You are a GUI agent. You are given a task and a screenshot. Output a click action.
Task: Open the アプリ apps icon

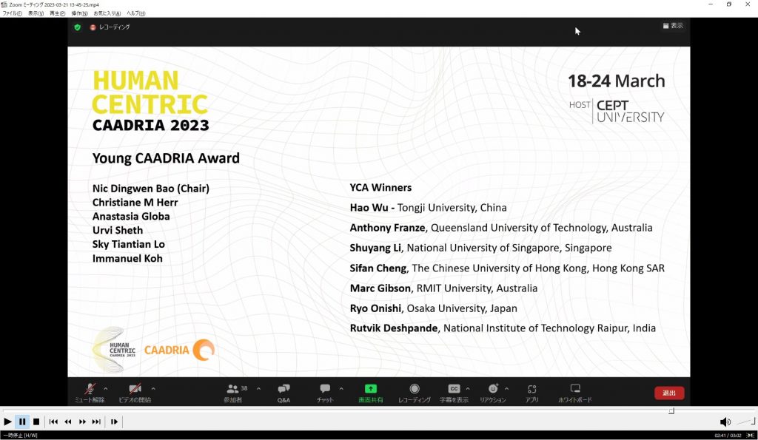tap(531, 389)
